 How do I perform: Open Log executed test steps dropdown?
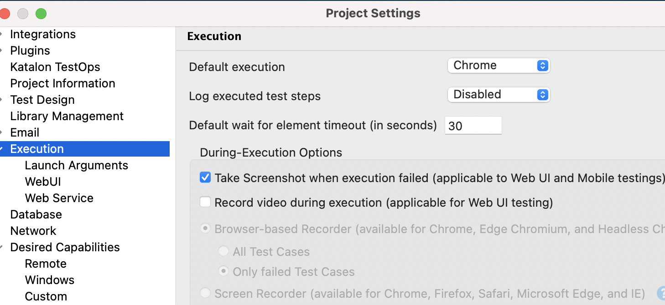pyautogui.click(x=499, y=95)
